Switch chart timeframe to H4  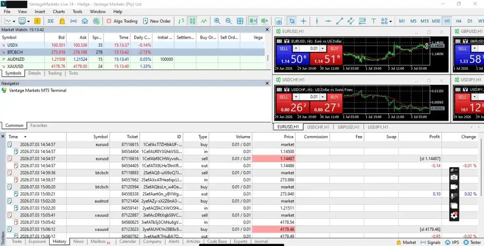pos(459,21)
